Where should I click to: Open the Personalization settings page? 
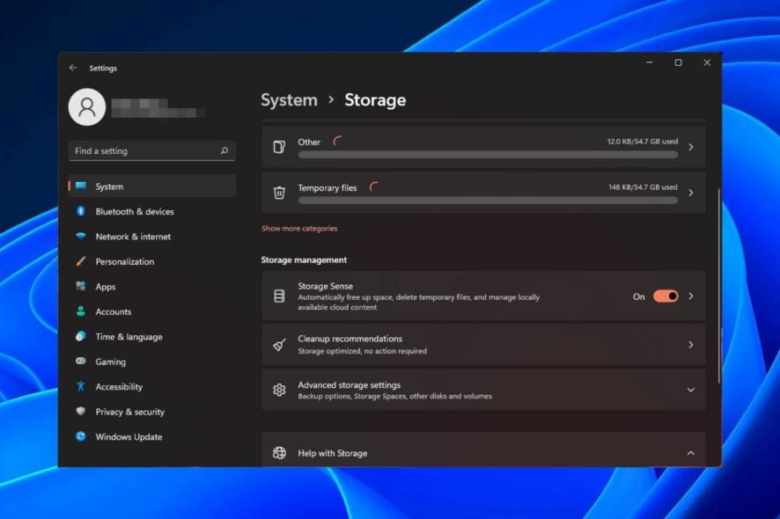[124, 261]
